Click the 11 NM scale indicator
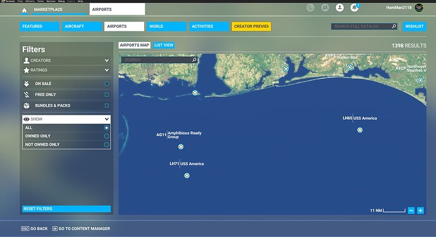 387,211
